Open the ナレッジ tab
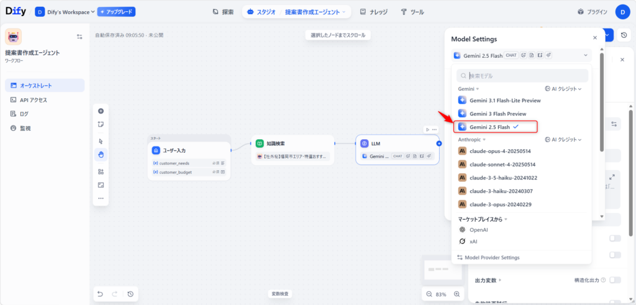636x305 pixels. 375,12
